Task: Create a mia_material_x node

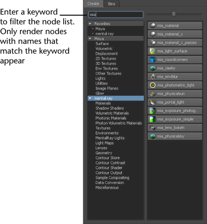Action: (x=175, y=34)
